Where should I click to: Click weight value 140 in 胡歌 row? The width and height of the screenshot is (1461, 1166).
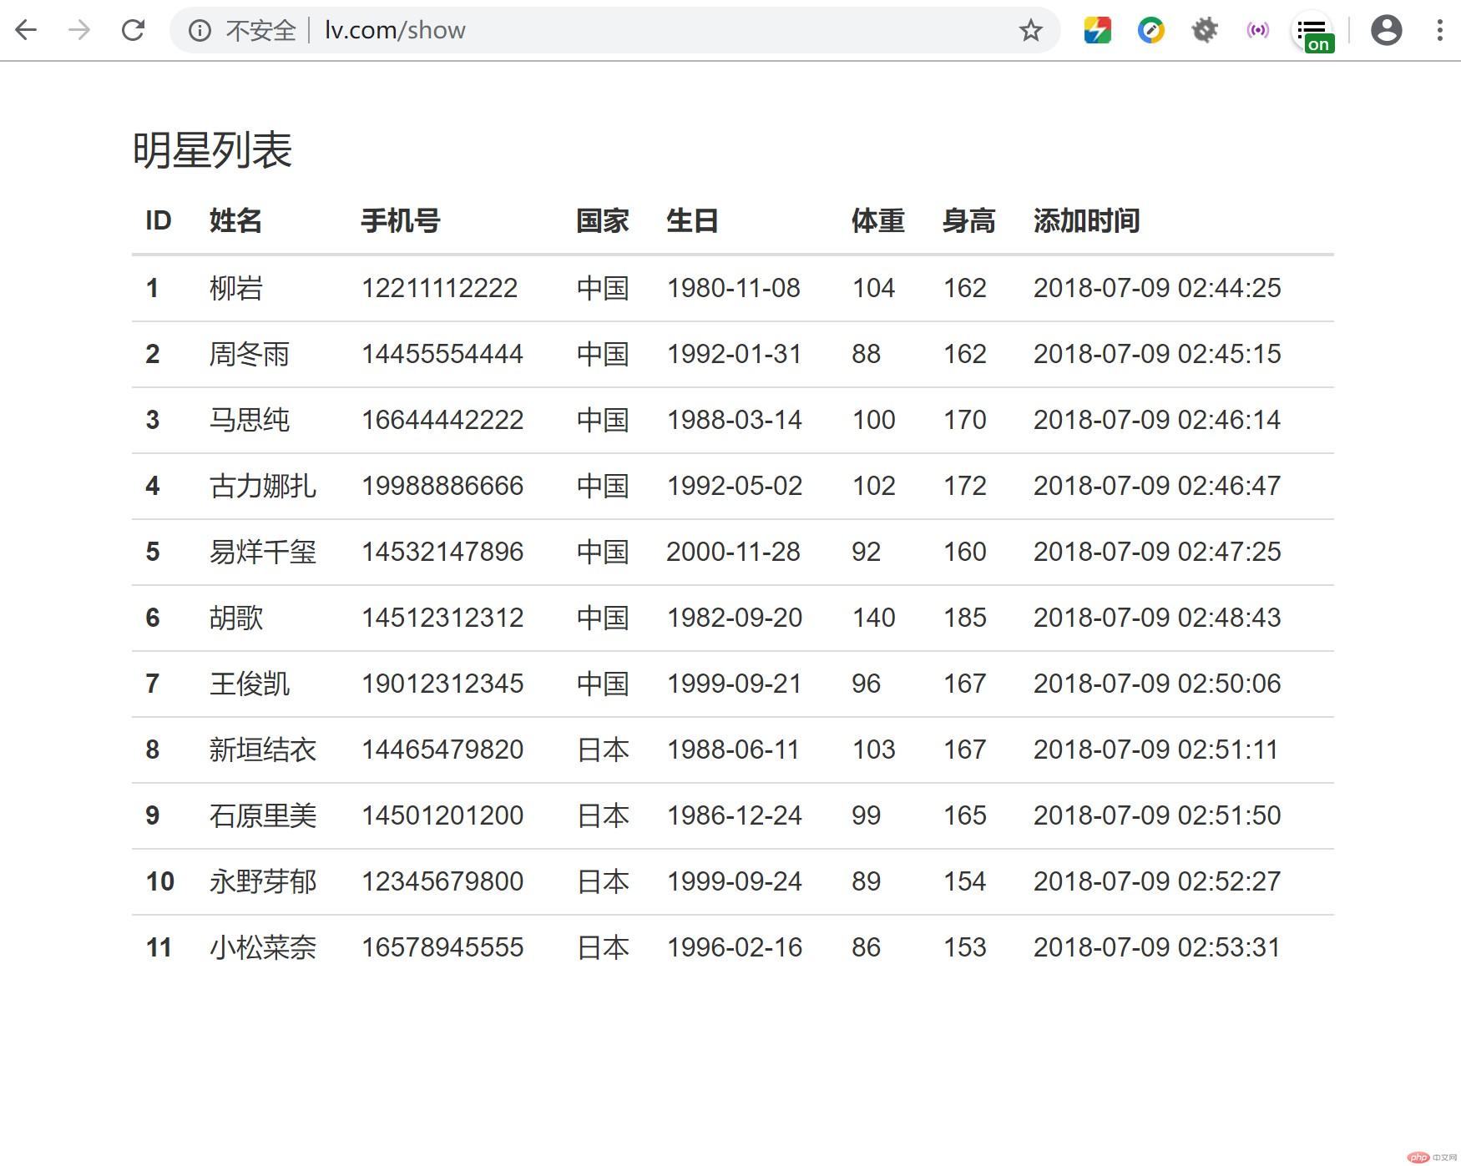(x=873, y=618)
